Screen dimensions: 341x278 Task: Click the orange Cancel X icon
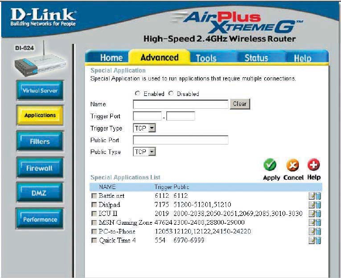click(292, 165)
